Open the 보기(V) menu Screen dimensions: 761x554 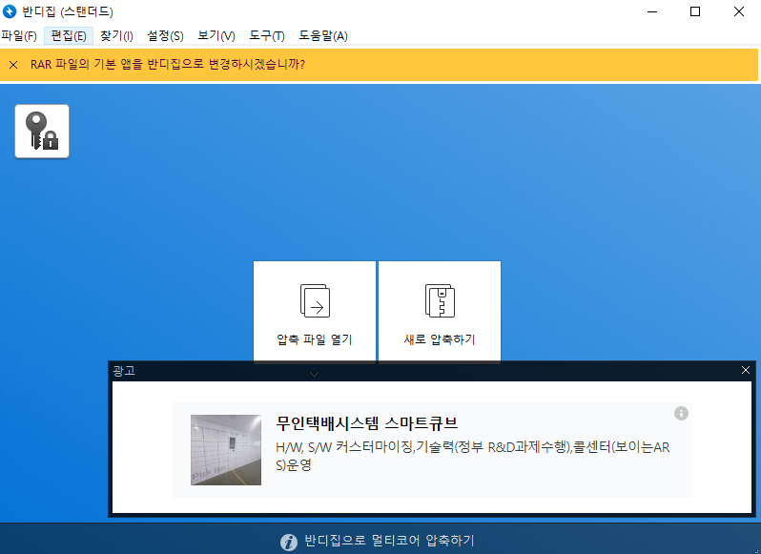click(x=216, y=36)
